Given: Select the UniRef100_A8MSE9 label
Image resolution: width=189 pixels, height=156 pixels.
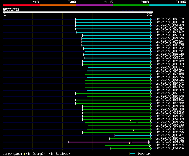Looking at the screenshot, I should pos(170,90).
